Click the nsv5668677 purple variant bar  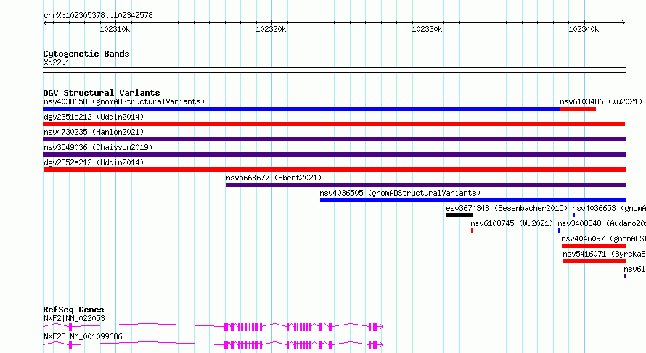[x=426, y=185]
